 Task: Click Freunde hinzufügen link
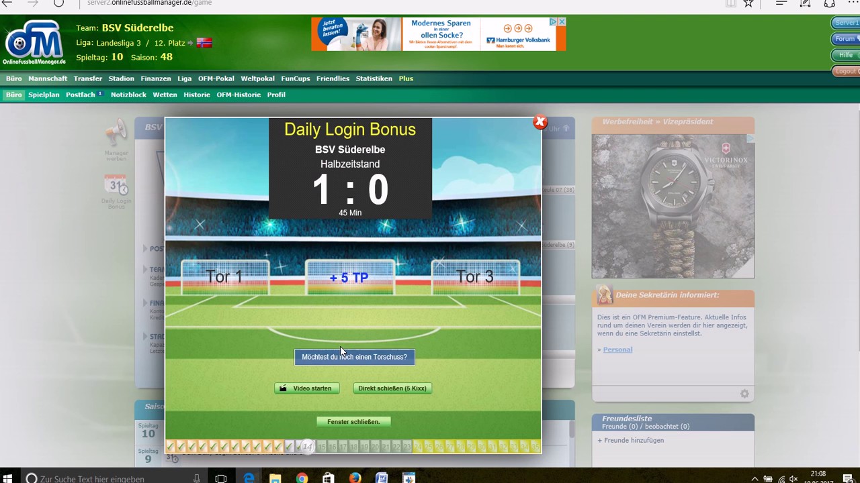pyautogui.click(x=631, y=441)
